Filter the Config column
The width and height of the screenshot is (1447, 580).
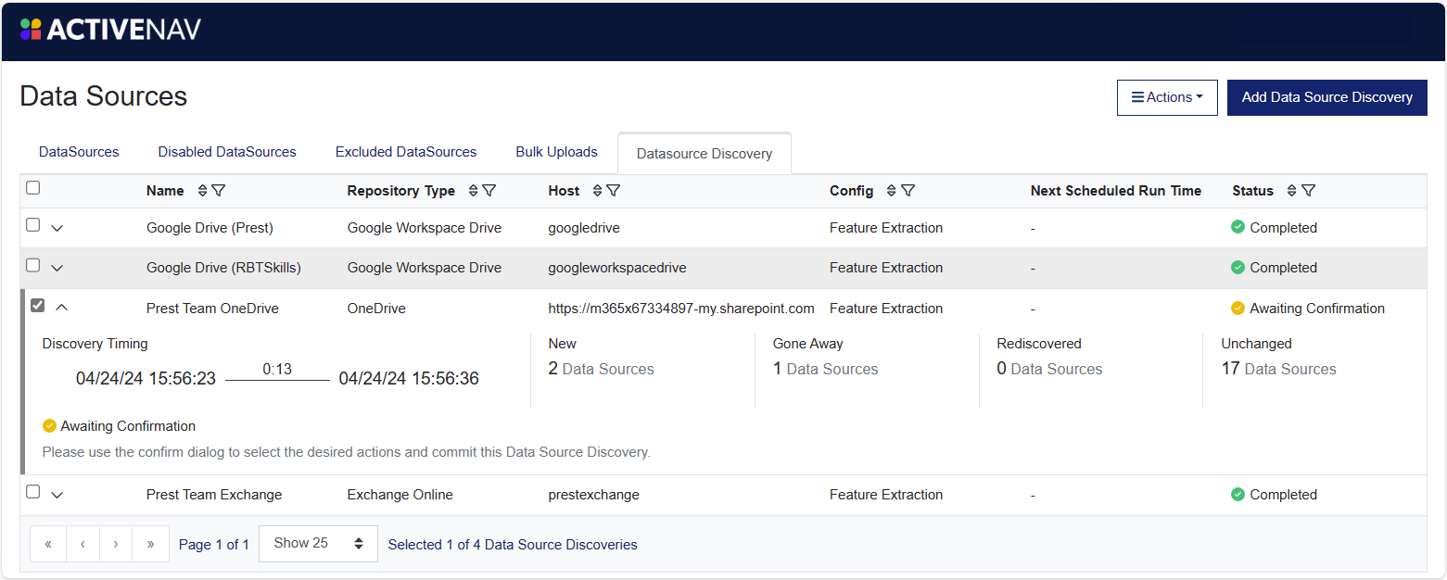[908, 191]
